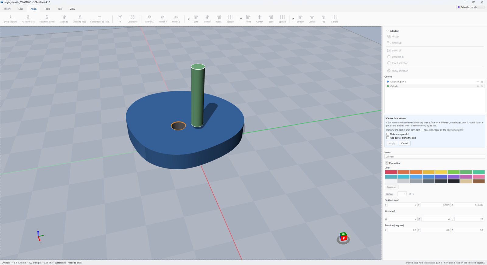The image size is (487, 265).
Task: Align Y Front
Action: (248, 19)
